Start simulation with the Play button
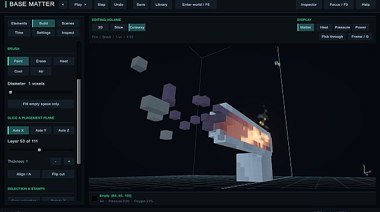 80,5
